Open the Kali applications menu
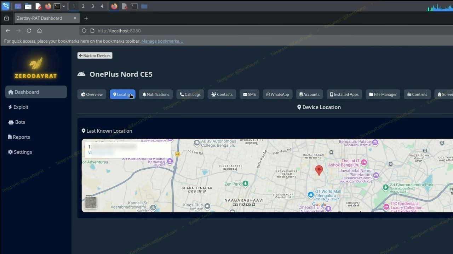Screen dimensions: 453x254 tap(6, 6)
